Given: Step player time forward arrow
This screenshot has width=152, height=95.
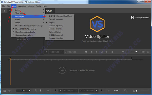Looking at the screenshot, I should (x=62, y=52).
